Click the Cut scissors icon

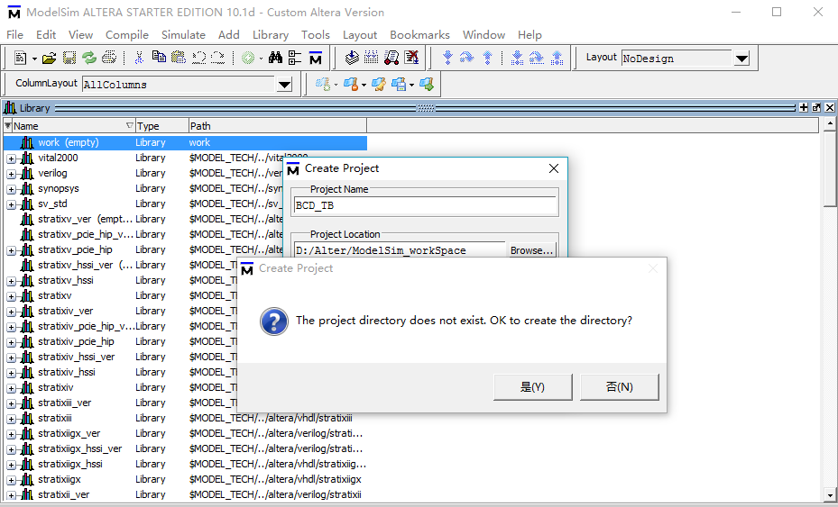click(139, 58)
